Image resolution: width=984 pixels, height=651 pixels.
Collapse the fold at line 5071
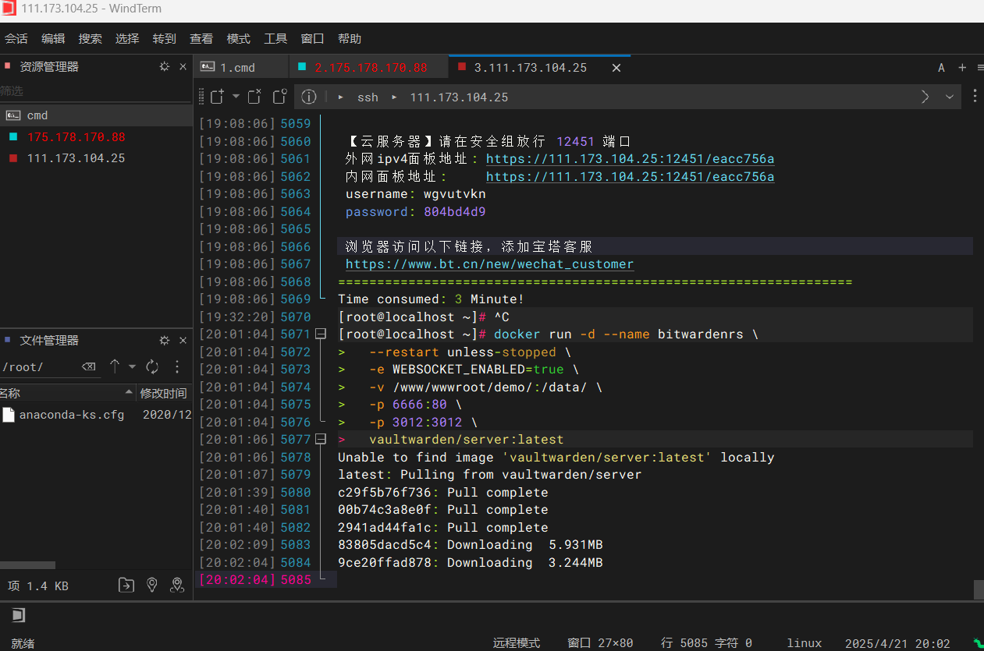tap(320, 334)
